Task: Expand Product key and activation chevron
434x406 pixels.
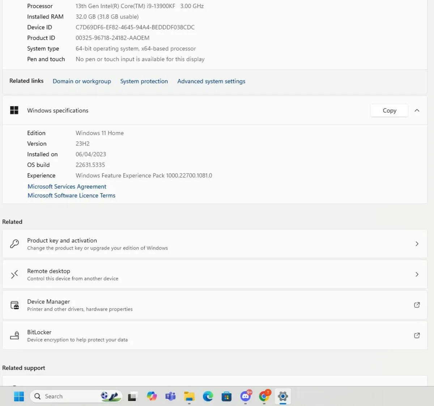Action: pyautogui.click(x=417, y=244)
